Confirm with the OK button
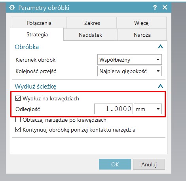 (115, 164)
